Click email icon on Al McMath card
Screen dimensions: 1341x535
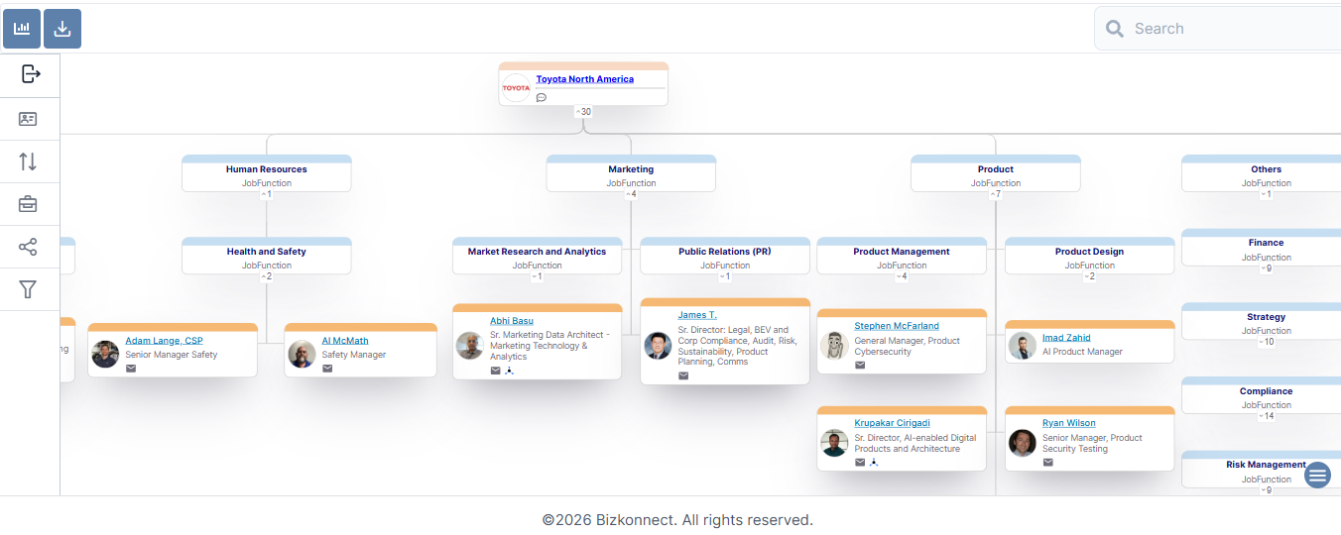(x=327, y=368)
